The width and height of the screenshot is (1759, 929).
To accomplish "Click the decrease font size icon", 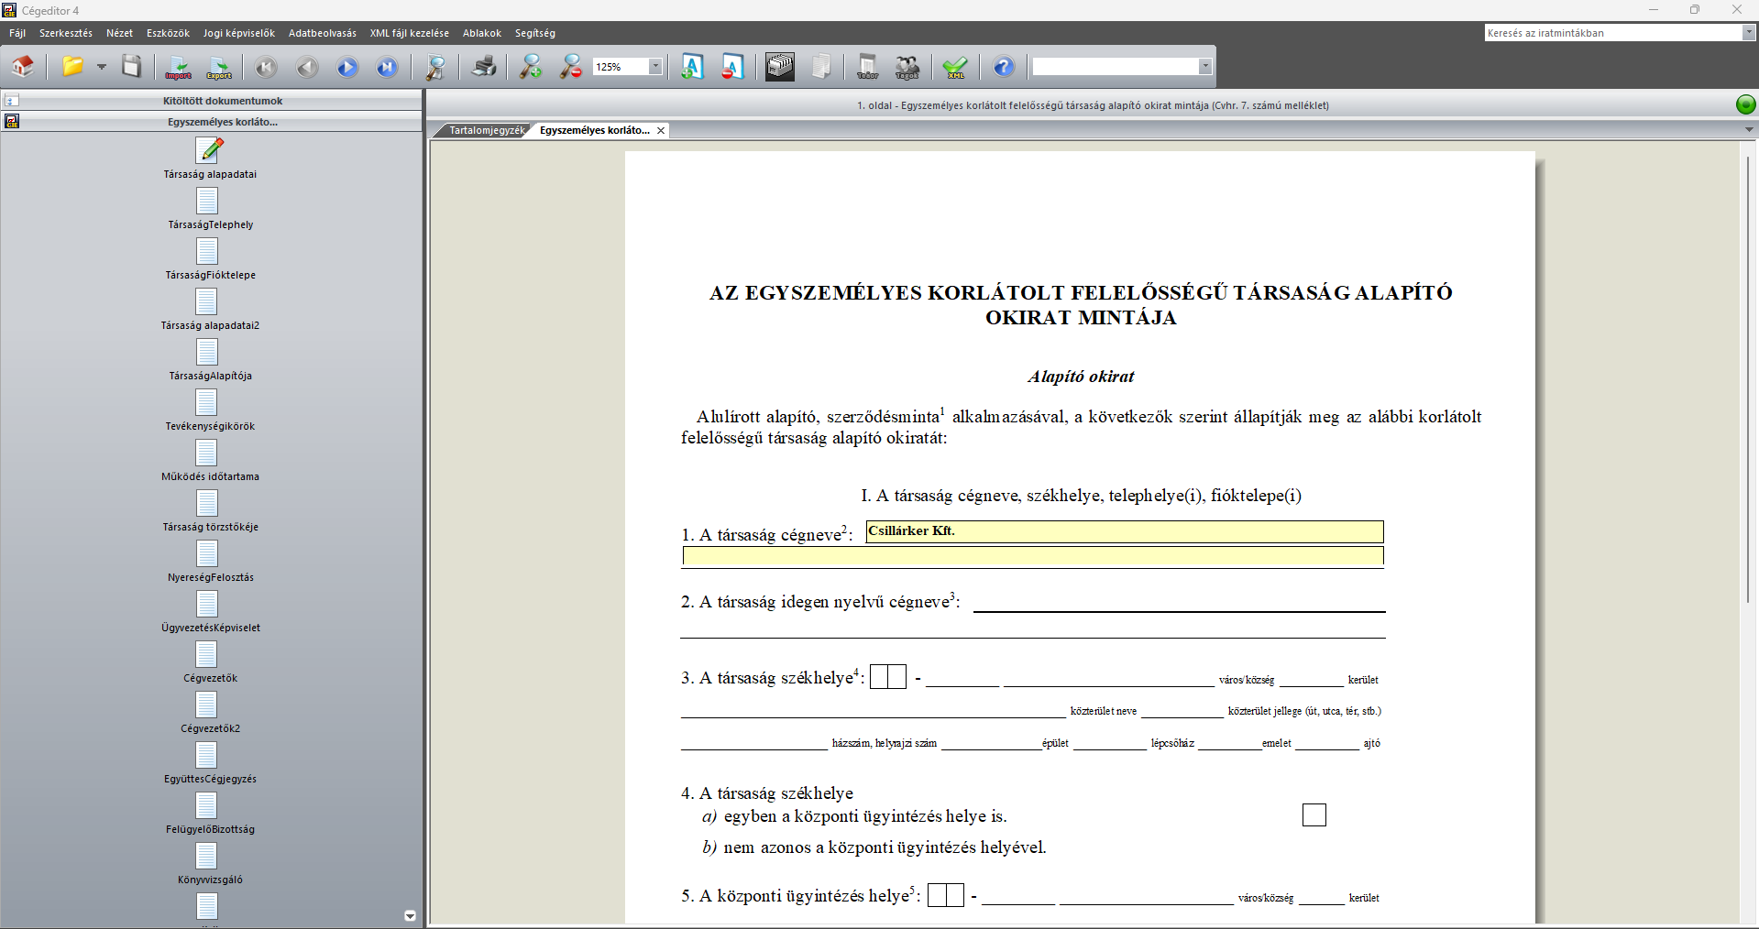I will pos(731,67).
